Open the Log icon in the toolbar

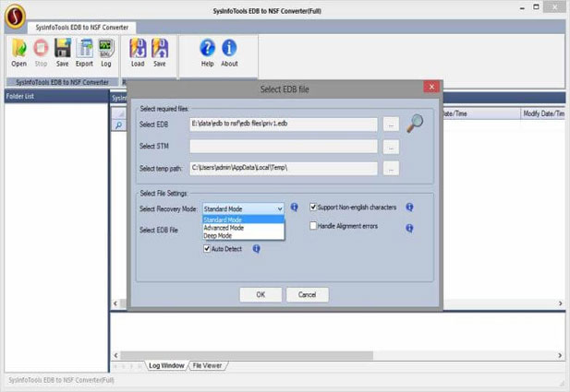coord(106,48)
